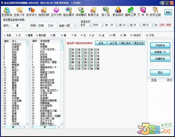This screenshot has width=175, height=137.
Task: Switch to 组合模式 combination mode
Action: coord(69,12)
